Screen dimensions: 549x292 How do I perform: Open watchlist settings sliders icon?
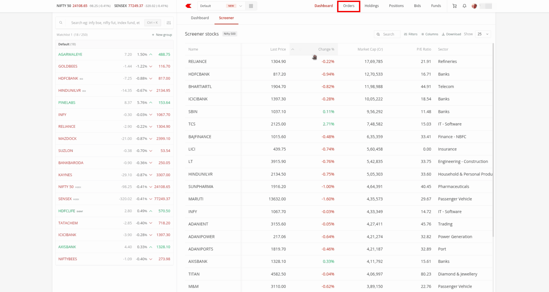coord(169,23)
